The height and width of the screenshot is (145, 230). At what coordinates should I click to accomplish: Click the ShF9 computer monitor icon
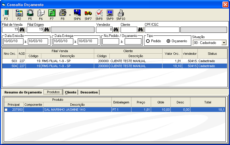point(110,13)
